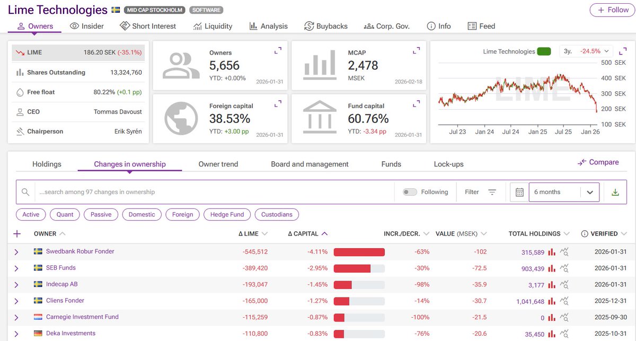Toggle the Active filter chip
This screenshot has height=341, width=636.
click(x=31, y=215)
